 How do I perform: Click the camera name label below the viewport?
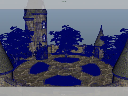pyautogui.click(x=63, y=95)
